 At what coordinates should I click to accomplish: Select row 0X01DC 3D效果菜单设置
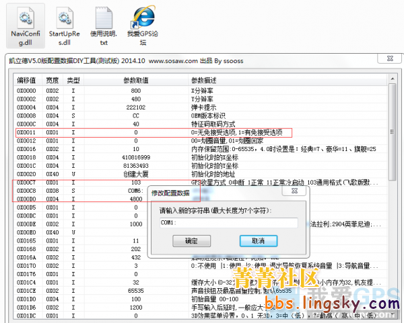click(201, 316)
